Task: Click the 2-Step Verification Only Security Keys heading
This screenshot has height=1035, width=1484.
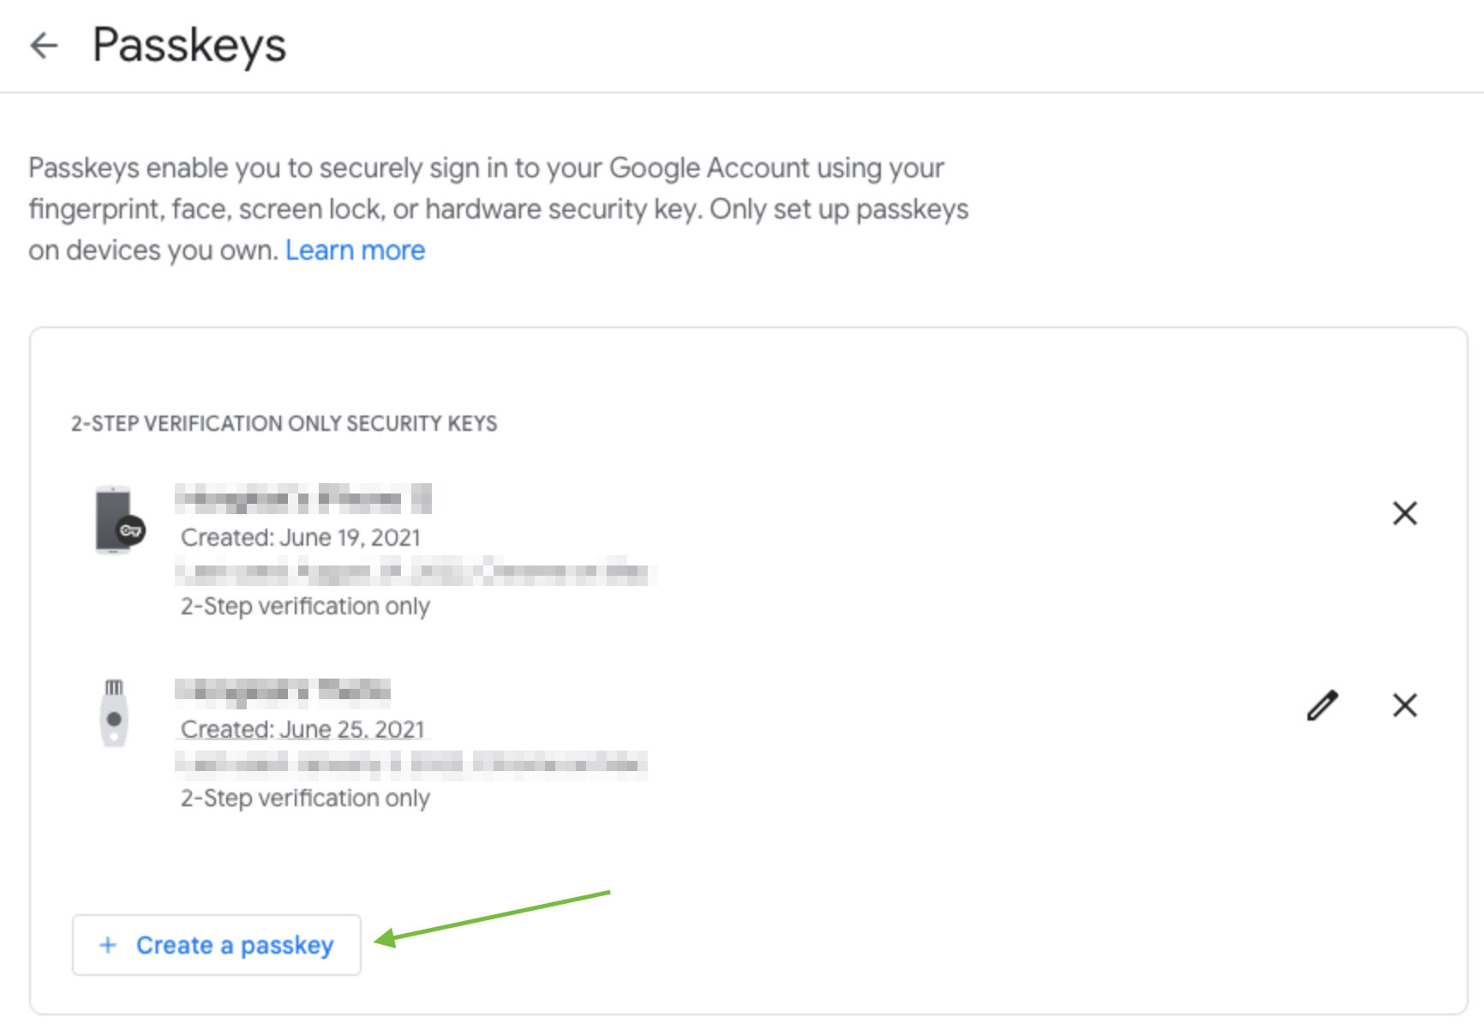Action: point(284,423)
